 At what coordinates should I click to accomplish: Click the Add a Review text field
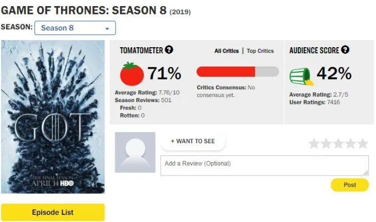point(264,165)
